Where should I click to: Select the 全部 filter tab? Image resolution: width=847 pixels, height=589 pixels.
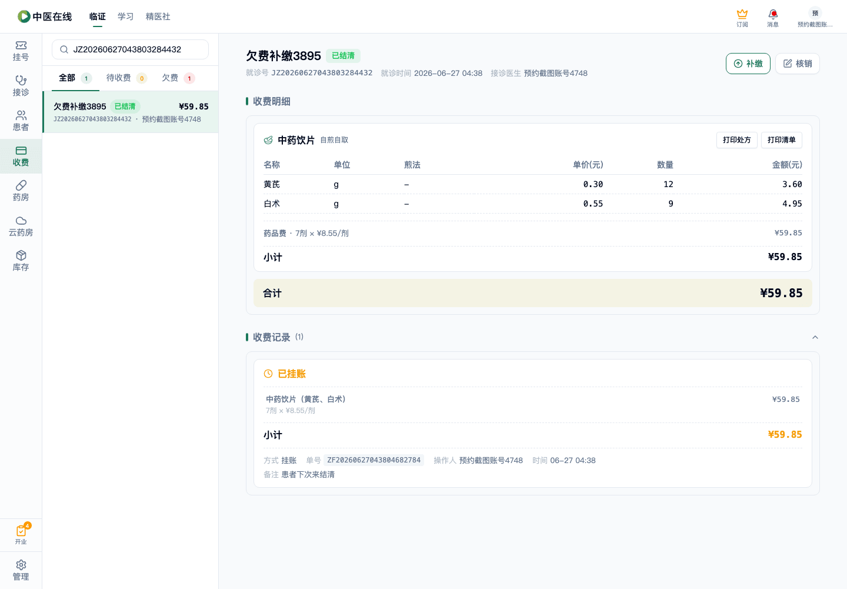[x=75, y=78]
